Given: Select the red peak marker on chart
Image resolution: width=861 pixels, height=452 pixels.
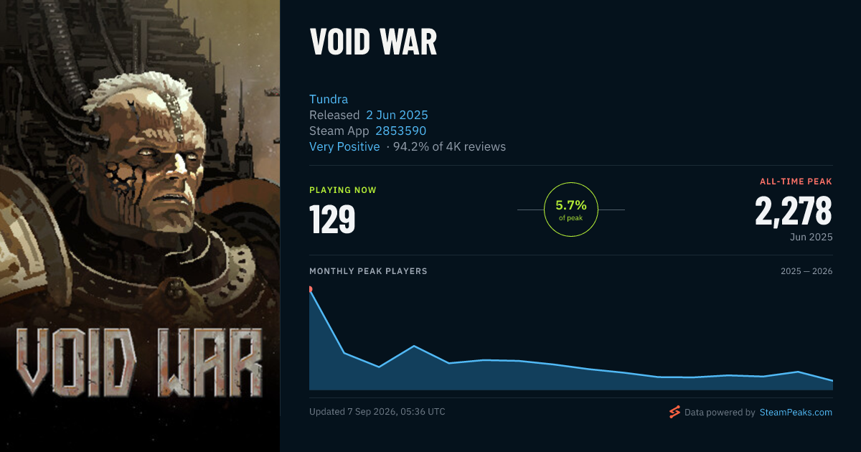Looking at the screenshot, I should point(310,289).
